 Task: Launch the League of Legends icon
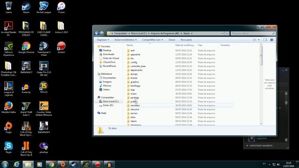(x=8, y=89)
